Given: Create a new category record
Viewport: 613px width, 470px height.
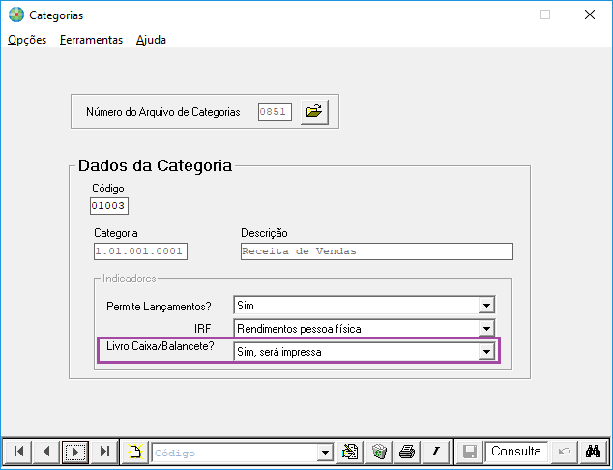Looking at the screenshot, I should point(134,452).
